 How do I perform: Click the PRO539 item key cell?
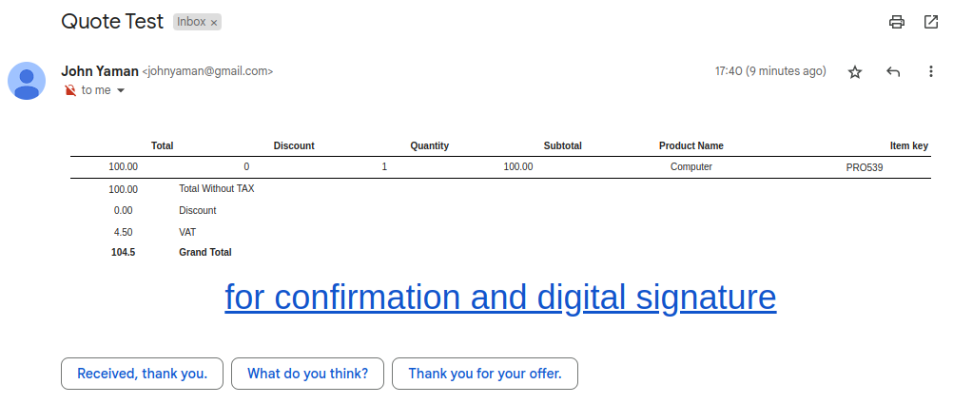click(x=865, y=167)
